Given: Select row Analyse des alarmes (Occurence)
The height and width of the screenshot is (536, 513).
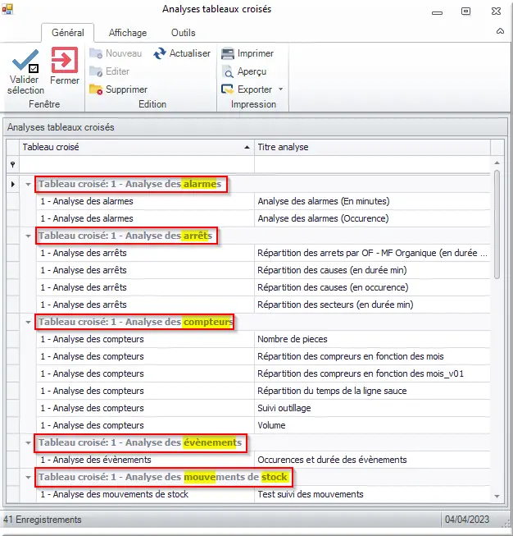Looking at the screenshot, I should pyautogui.click(x=263, y=218).
